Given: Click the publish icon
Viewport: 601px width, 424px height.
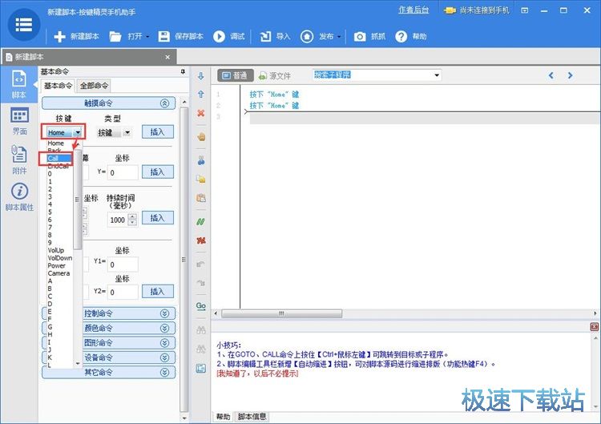Looking at the screenshot, I should point(307,36).
